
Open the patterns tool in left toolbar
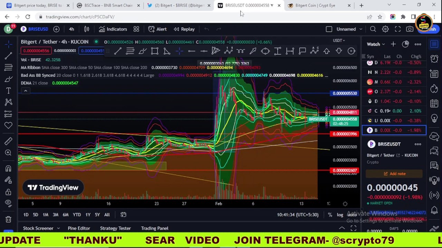point(9,102)
